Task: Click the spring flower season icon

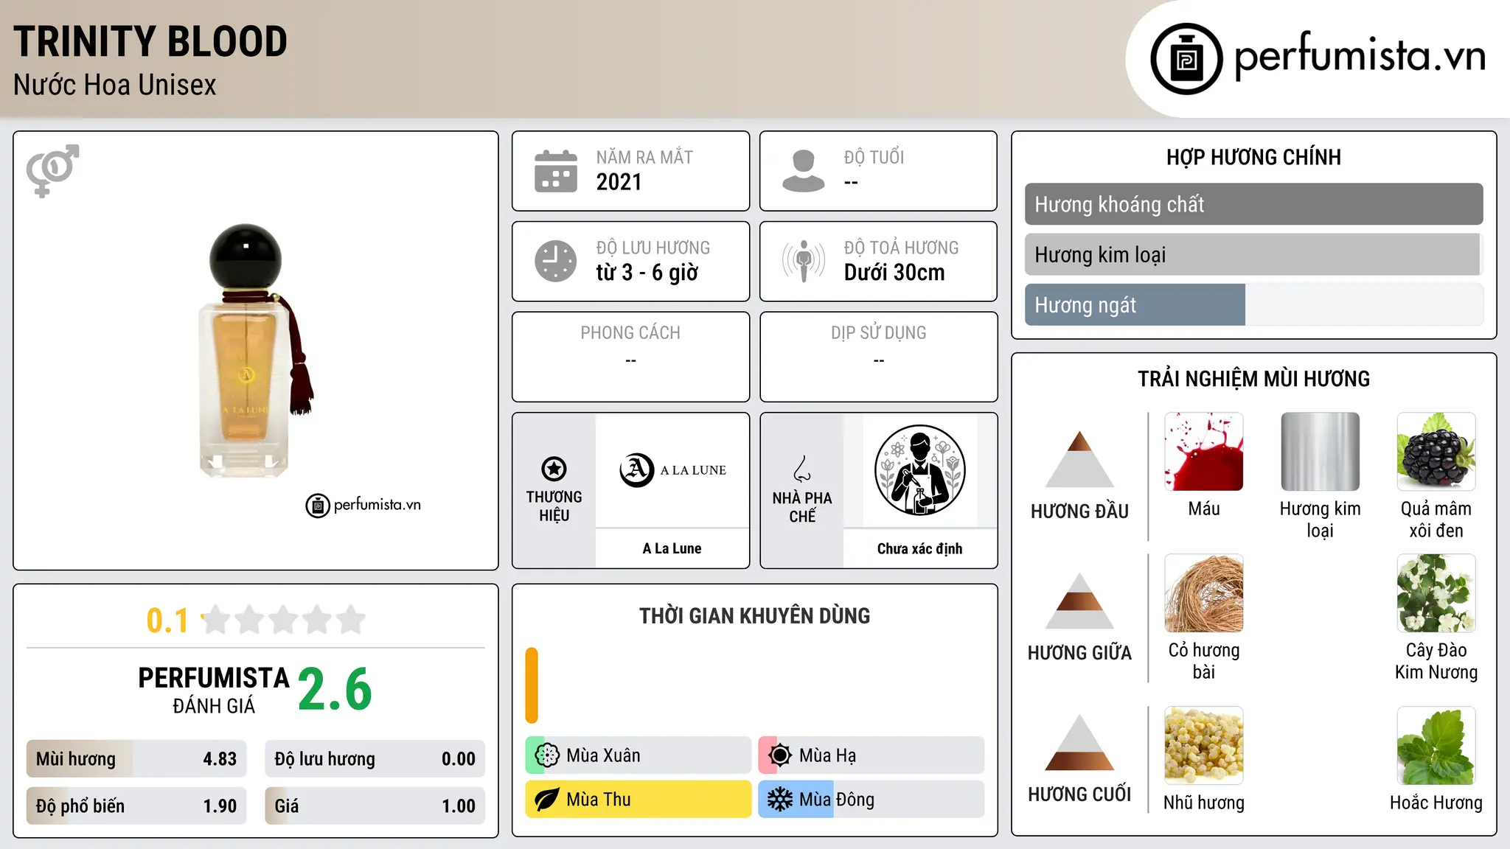Action: pyautogui.click(x=547, y=755)
